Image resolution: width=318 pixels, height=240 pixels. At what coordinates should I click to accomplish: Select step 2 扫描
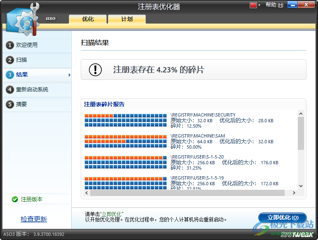click(37, 60)
